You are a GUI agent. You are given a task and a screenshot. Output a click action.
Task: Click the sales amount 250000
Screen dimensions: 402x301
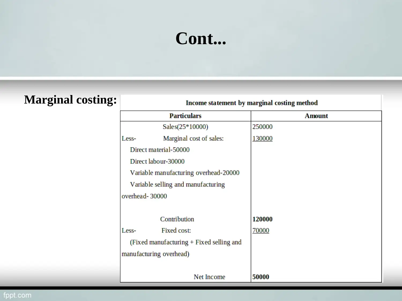[x=262, y=127]
